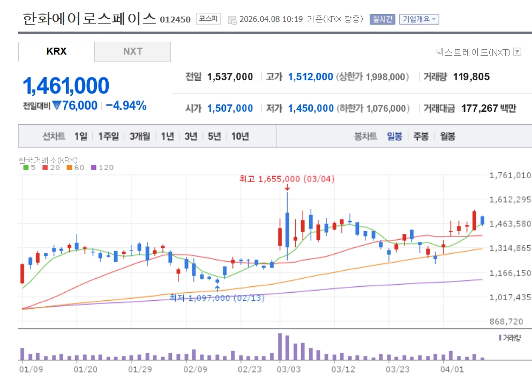532x380 pixels.
Task: Select the 3년 line chart period
Action: tap(191, 136)
